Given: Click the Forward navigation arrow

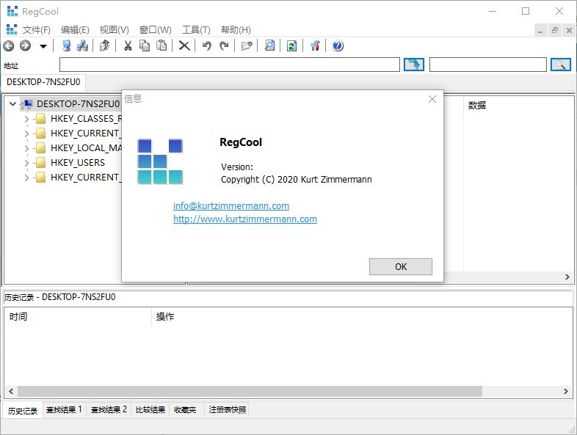Looking at the screenshot, I should pos(25,45).
